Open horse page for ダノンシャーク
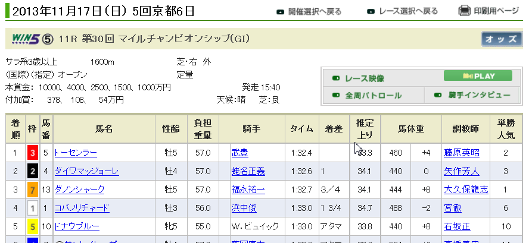 (x=80, y=190)
